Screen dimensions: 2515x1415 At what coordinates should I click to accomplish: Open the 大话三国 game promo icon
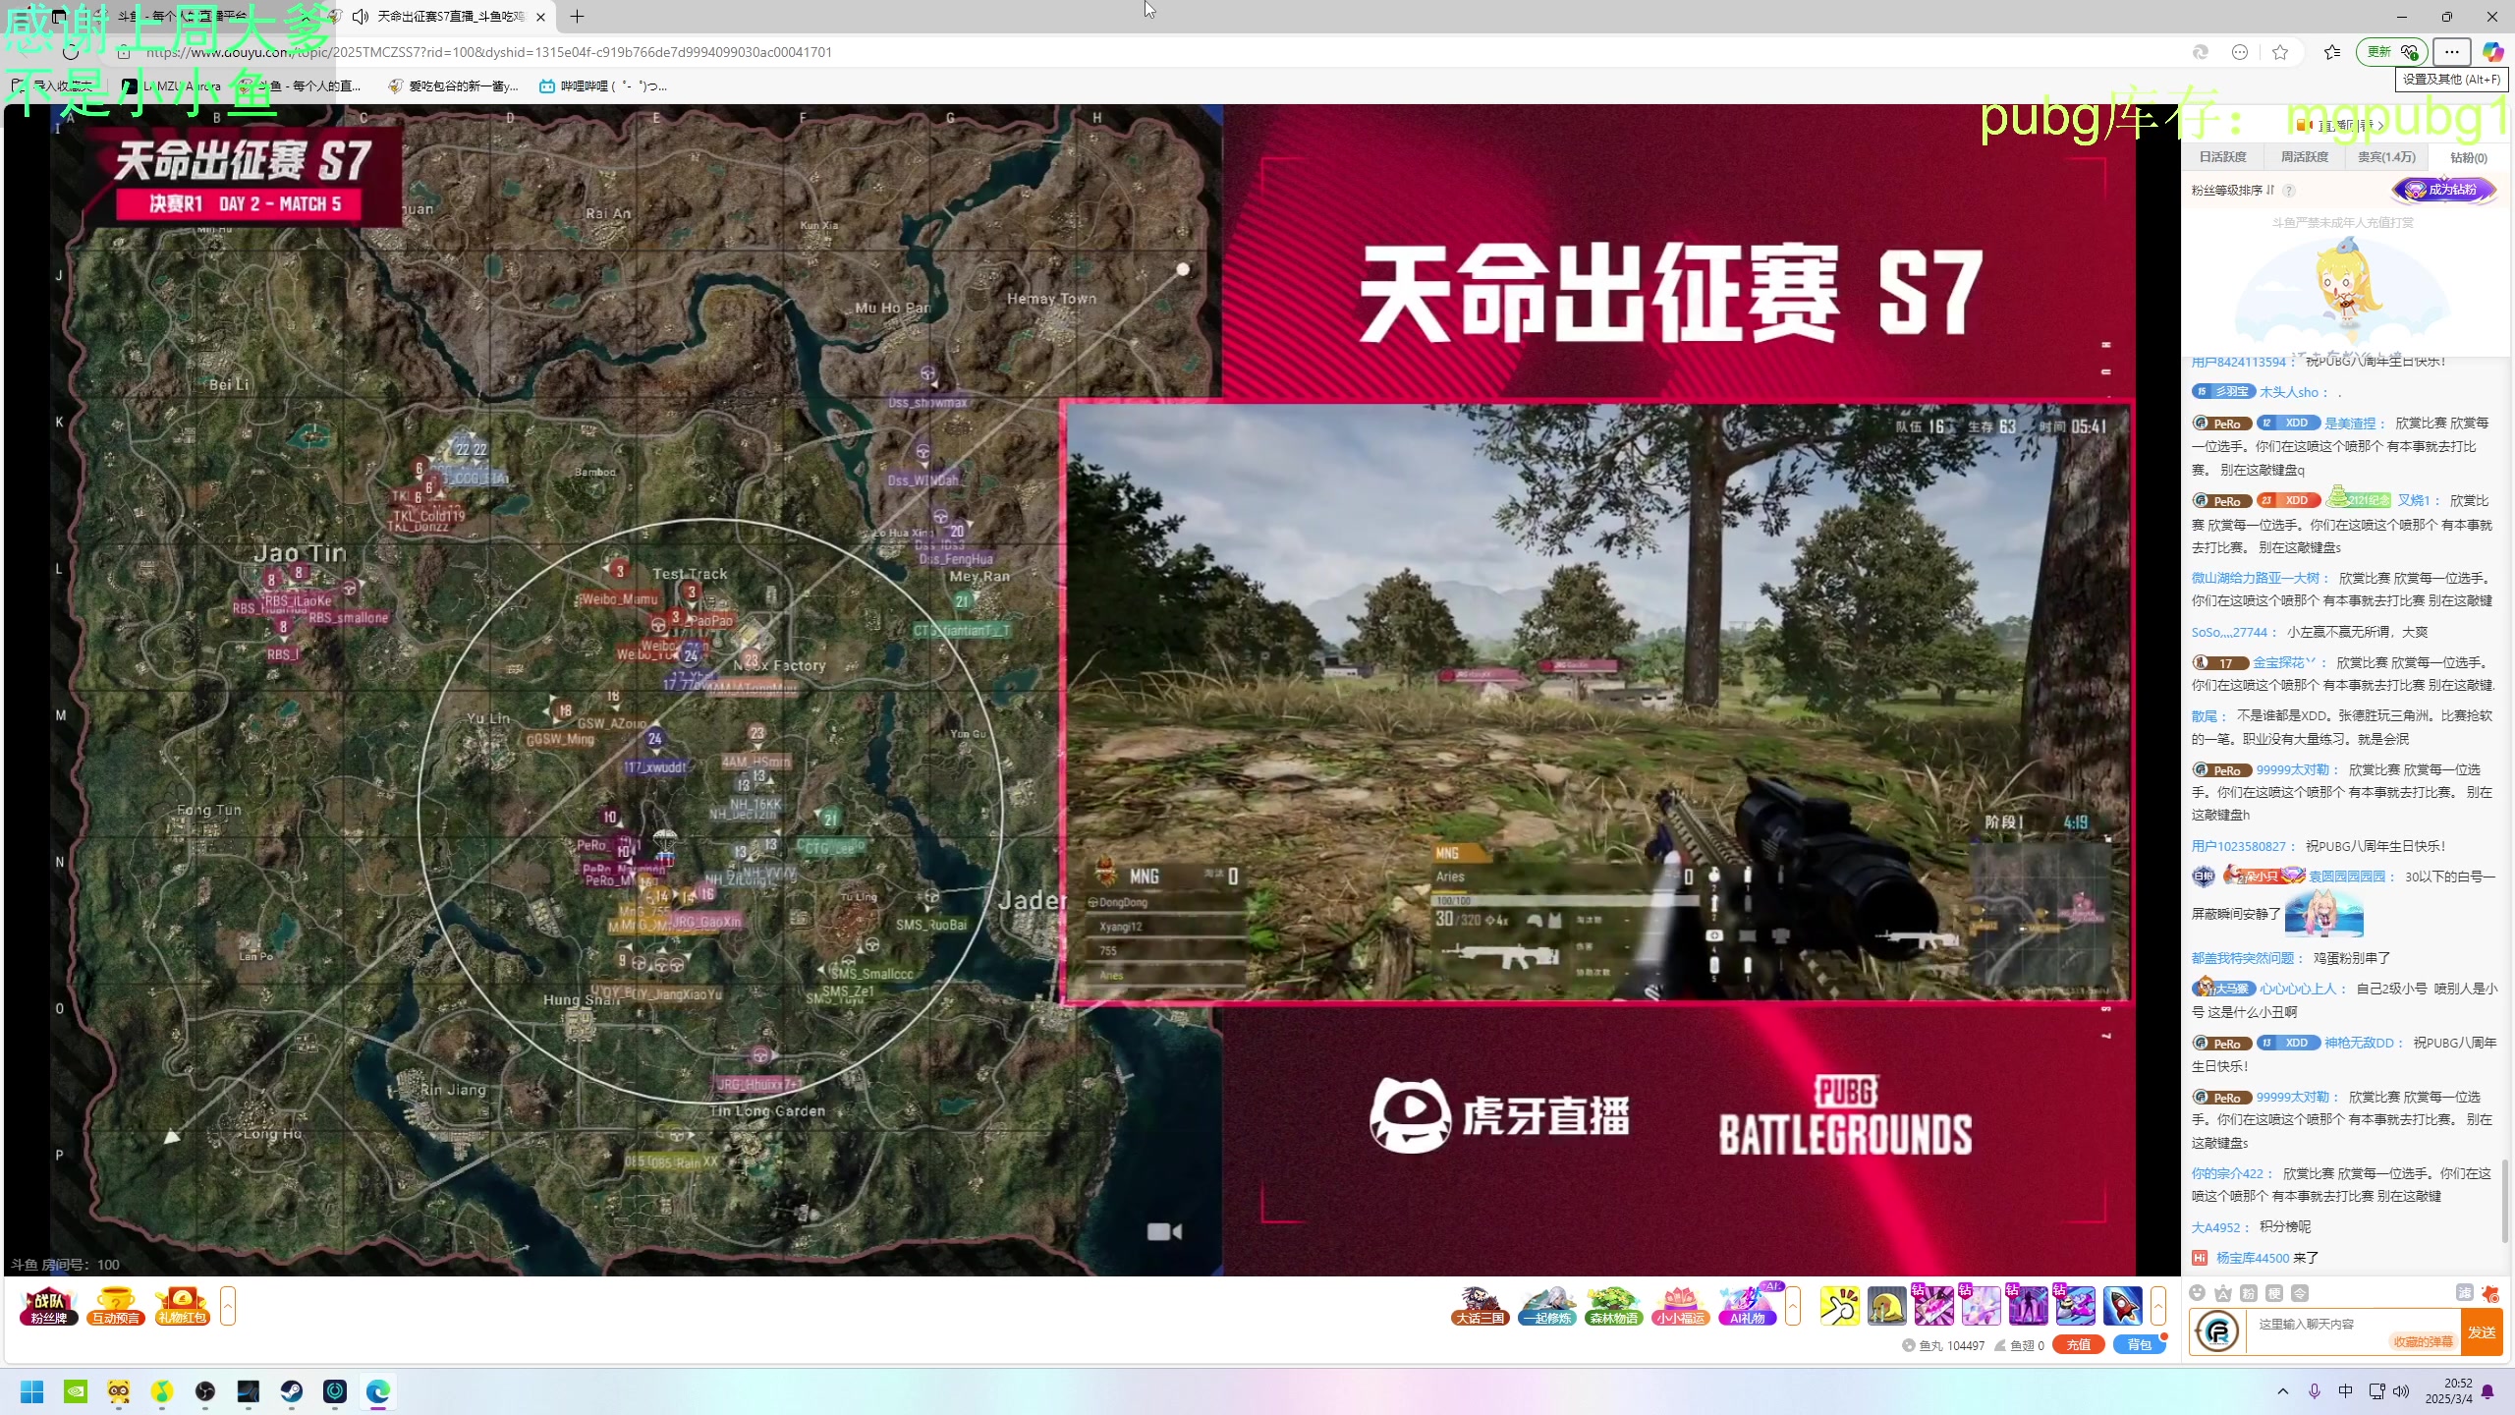1480,1306
